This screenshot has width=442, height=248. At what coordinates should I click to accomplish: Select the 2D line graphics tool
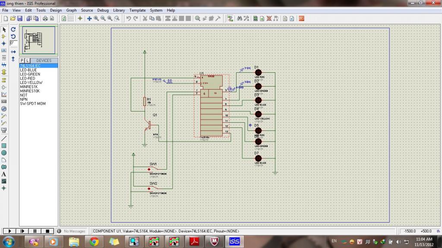(4, 139)
